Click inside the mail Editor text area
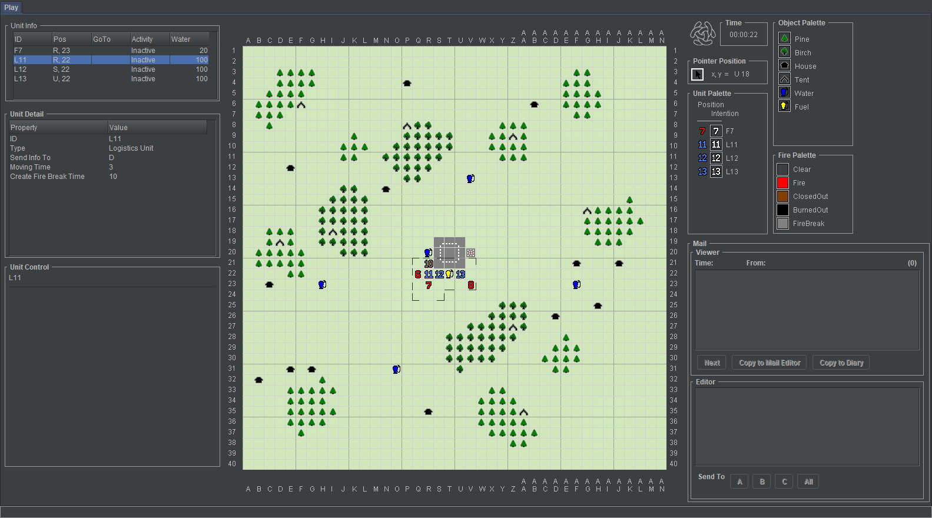Screen dimensions: 932x518 807,427
